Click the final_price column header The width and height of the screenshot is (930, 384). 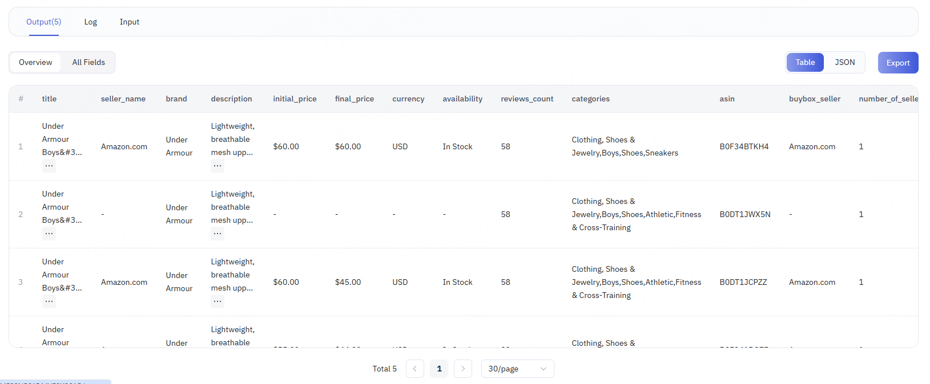point(355,99)
